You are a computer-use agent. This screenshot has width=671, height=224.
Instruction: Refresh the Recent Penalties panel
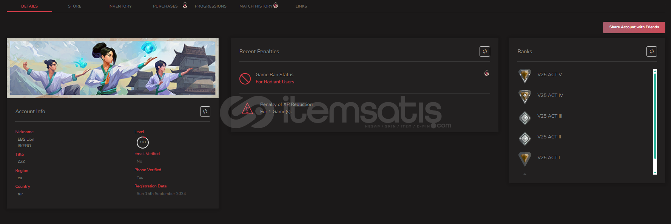485,51
